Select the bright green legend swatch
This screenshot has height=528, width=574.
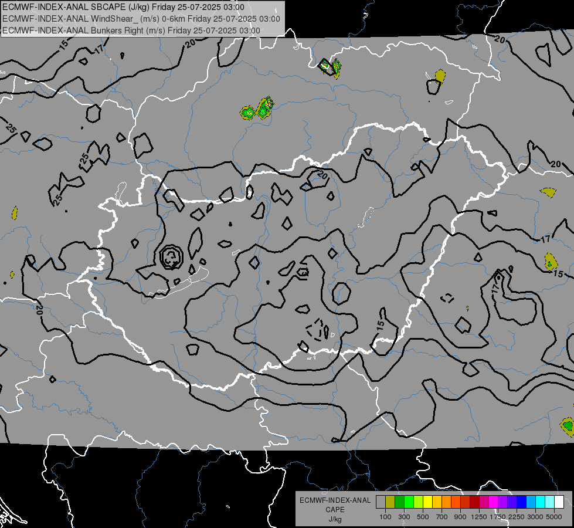point(409,502)
